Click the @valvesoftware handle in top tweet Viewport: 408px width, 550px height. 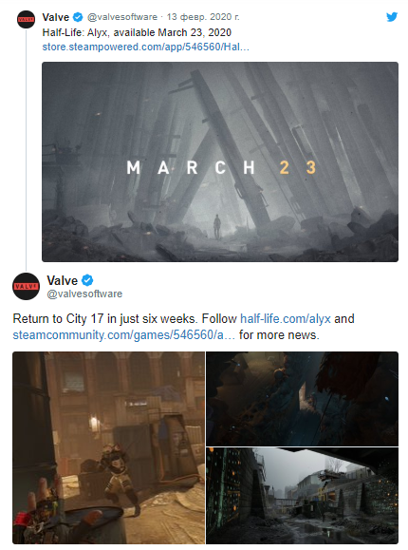122,17
